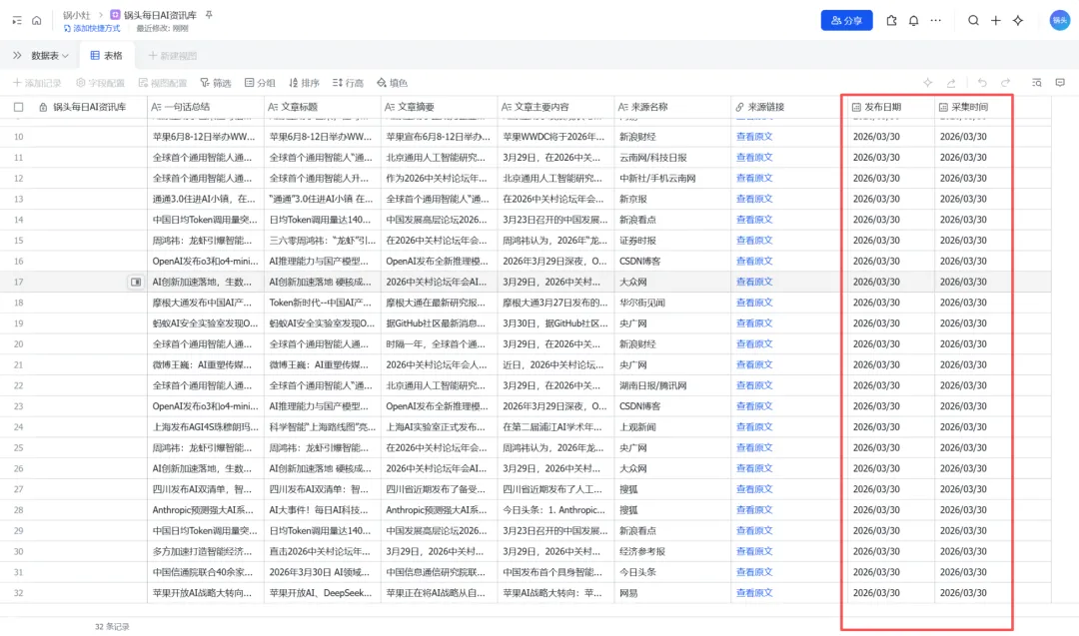Image resolution: width=1079 pixels, height=636 pixels.
Task: Open the notifications bell
Action: tap(913, 21)
